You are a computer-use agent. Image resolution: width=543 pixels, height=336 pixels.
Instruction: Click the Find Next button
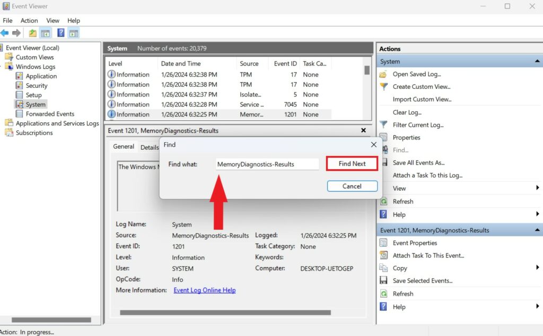pyautogui.click(x=352, y=164)
